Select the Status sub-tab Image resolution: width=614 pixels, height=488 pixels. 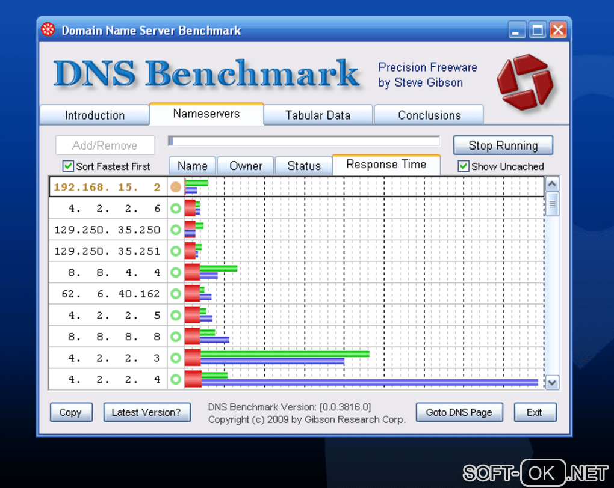tap(304, 166)
